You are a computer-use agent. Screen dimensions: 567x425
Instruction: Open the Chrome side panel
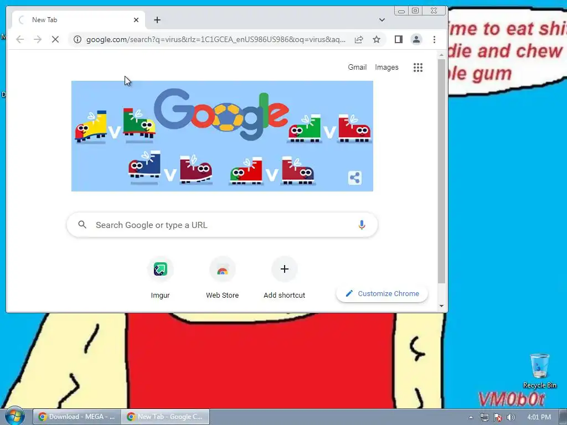pos(399,39)
